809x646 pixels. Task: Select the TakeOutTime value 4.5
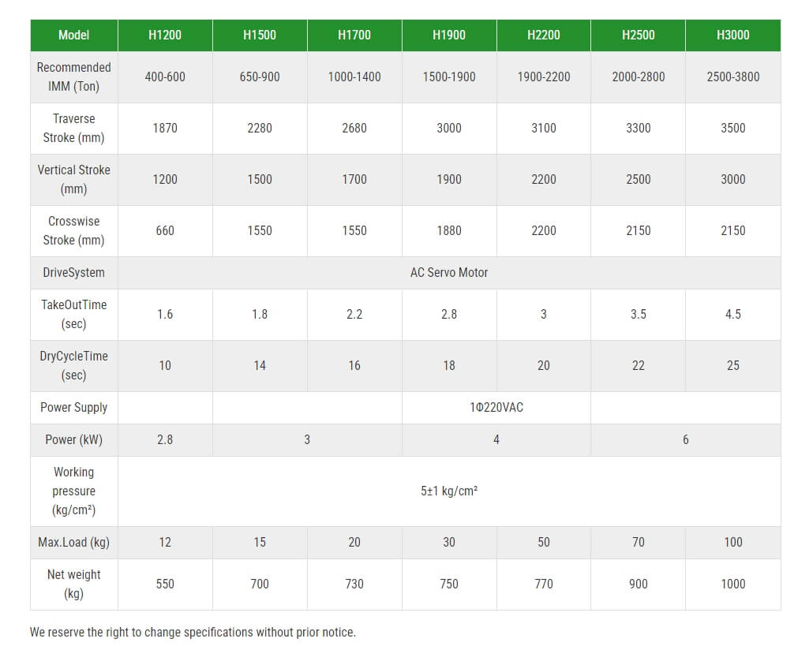click(x=732, y=315)
